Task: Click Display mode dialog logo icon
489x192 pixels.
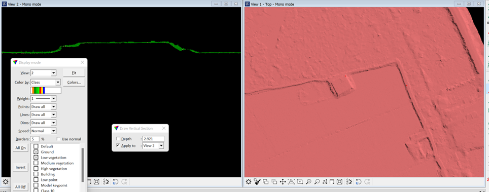Action: point(15,62)
